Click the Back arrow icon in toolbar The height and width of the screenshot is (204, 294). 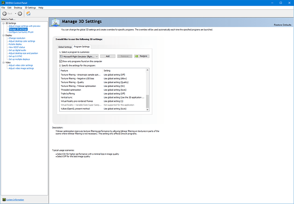(4, 13)
